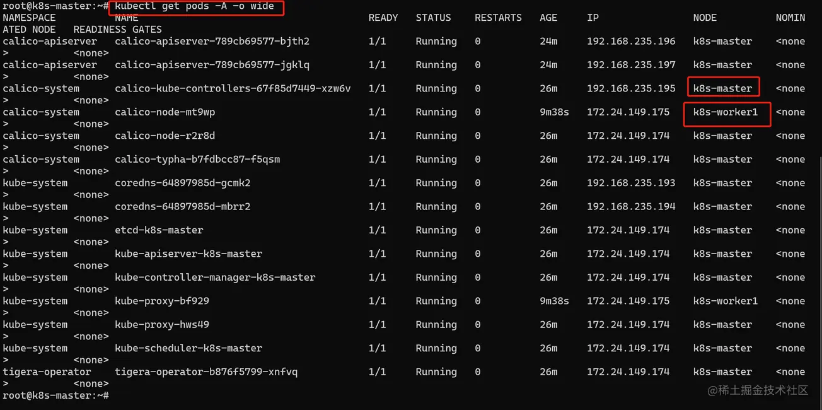The height and width of the screenshot is (410, 822).
Task: Click the AGE column header
Action: (548, 18)
